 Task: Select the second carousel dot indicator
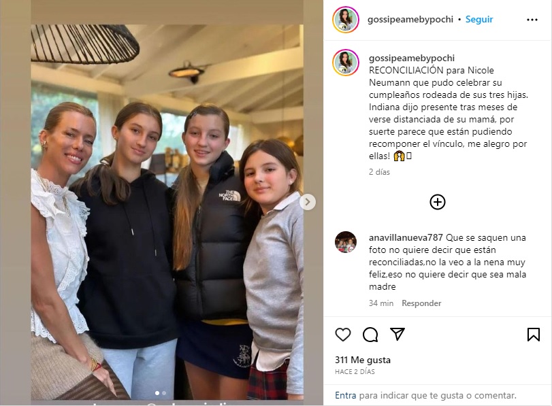[164, 393]
